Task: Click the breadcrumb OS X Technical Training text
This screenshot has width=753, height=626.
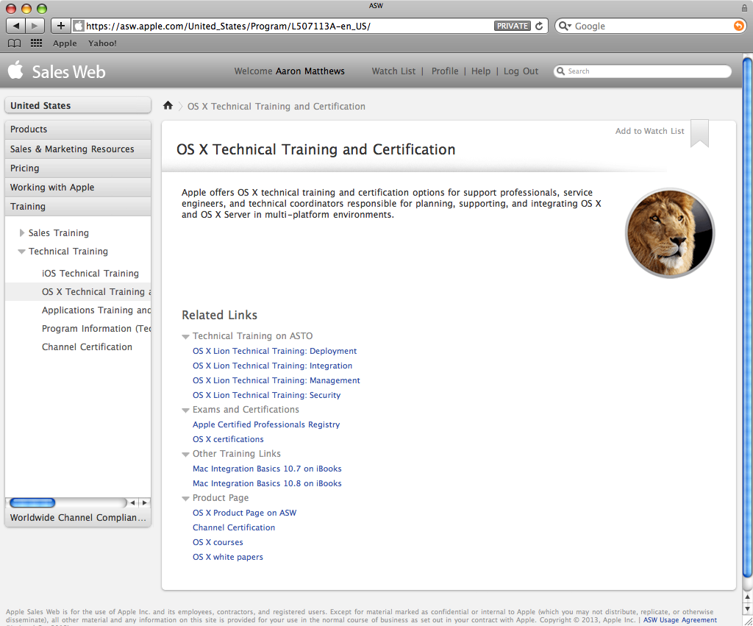Action: click(x=276, y=106)
